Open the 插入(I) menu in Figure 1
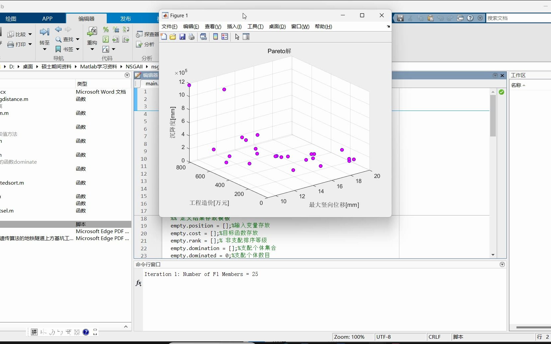551x344 pixels. 234,27
